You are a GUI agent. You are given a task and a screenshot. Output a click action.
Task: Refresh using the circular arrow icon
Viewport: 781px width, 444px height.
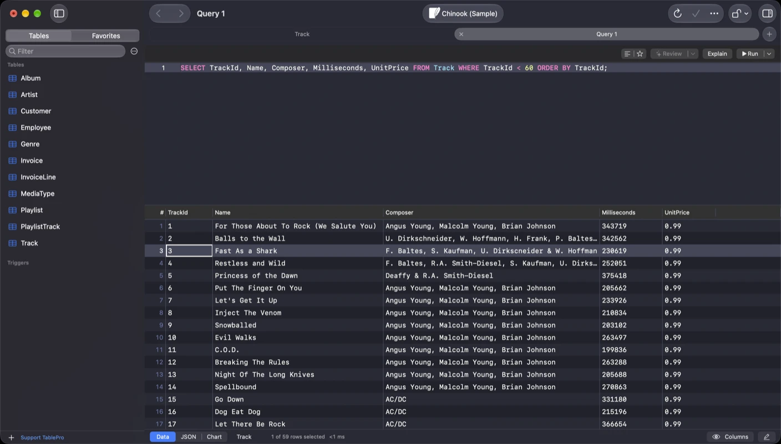point(677,13)
